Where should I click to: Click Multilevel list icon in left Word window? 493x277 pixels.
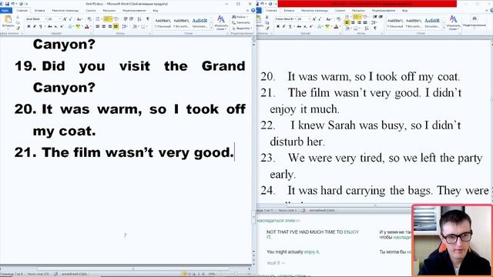point(116,19)
